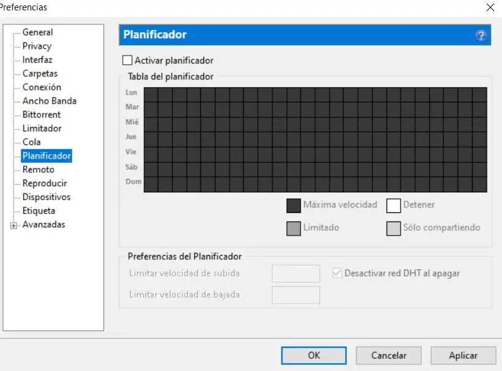Select Reproducir in the tree
Screen dimensions: 502x371
(x=45, y=183)
